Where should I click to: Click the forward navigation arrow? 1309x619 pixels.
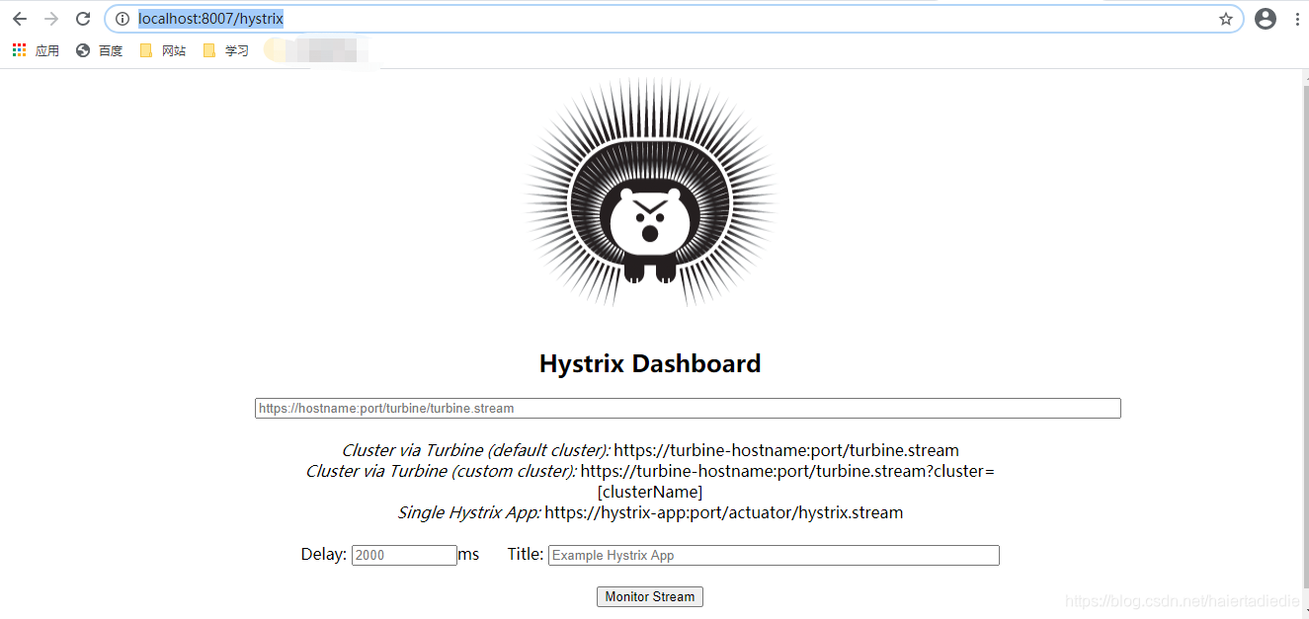coord(50,18)
